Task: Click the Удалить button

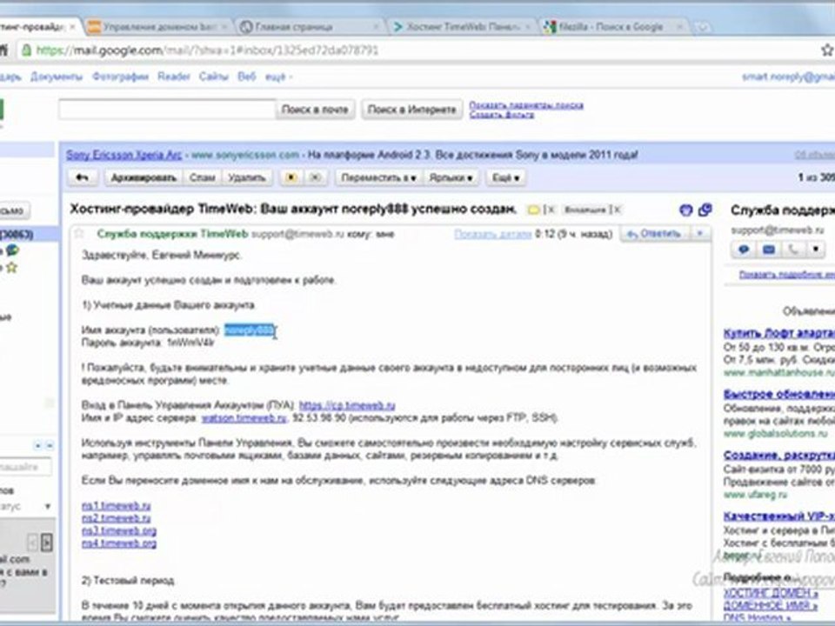Action: (246, 177)
